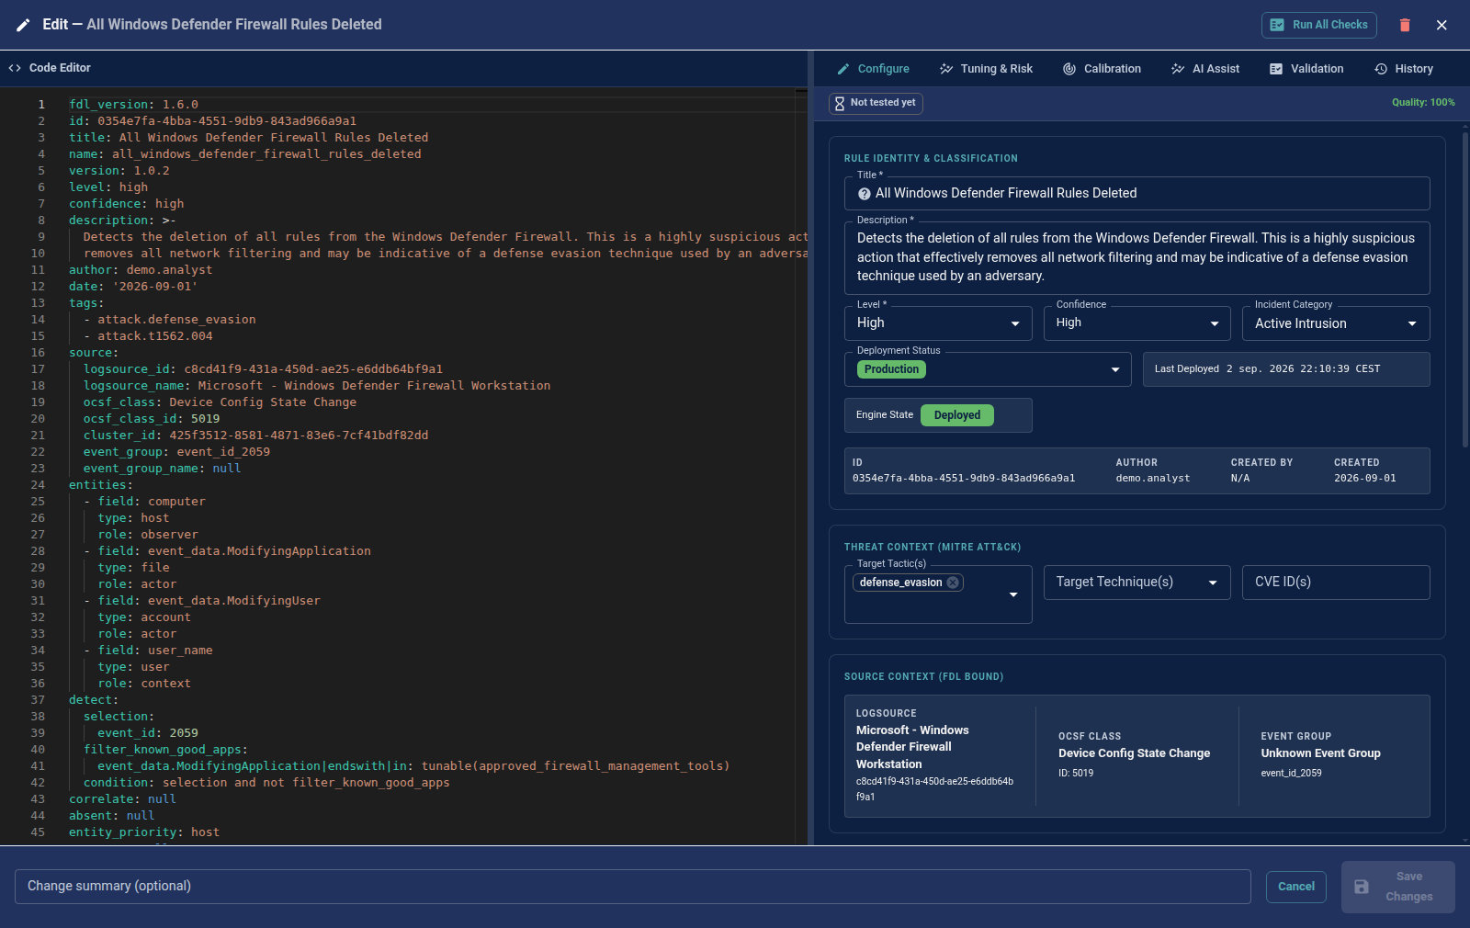Viewport: 1470px width, 928px height.
Task: Click the Deployed engine state badge
Action: point(957,415)
